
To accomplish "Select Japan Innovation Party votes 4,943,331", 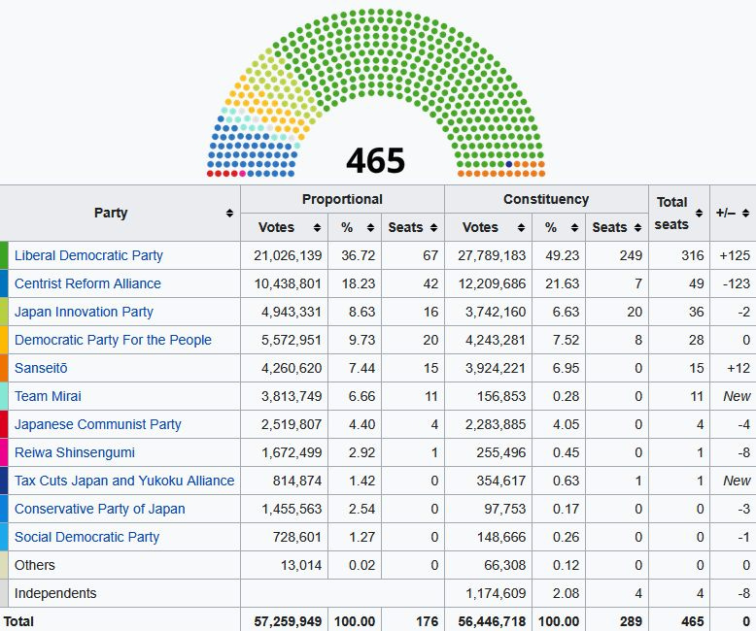I will click(x=292, y=312).
